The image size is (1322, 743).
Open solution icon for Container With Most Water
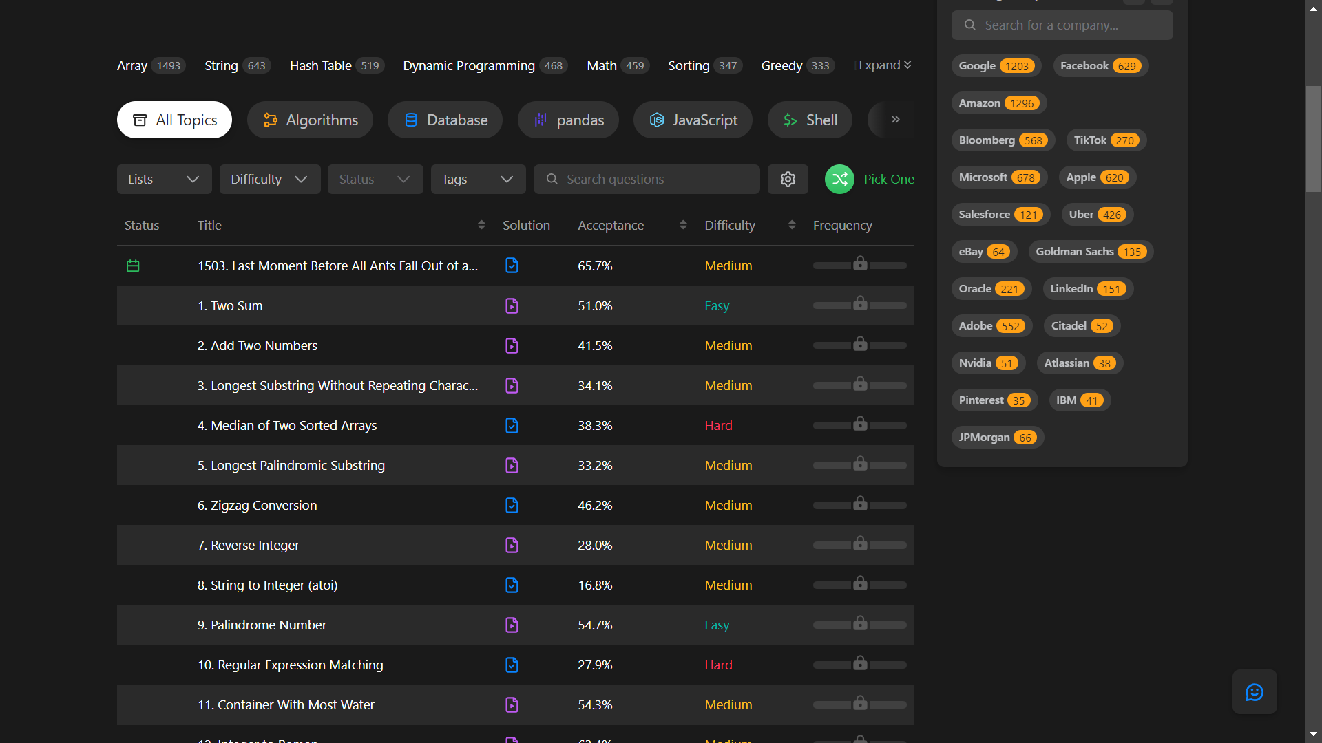512,705
